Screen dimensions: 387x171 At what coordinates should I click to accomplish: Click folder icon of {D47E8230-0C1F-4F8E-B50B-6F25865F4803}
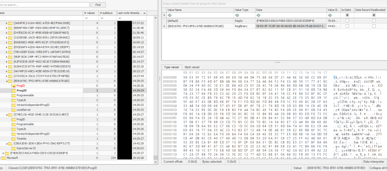[10, 33]
